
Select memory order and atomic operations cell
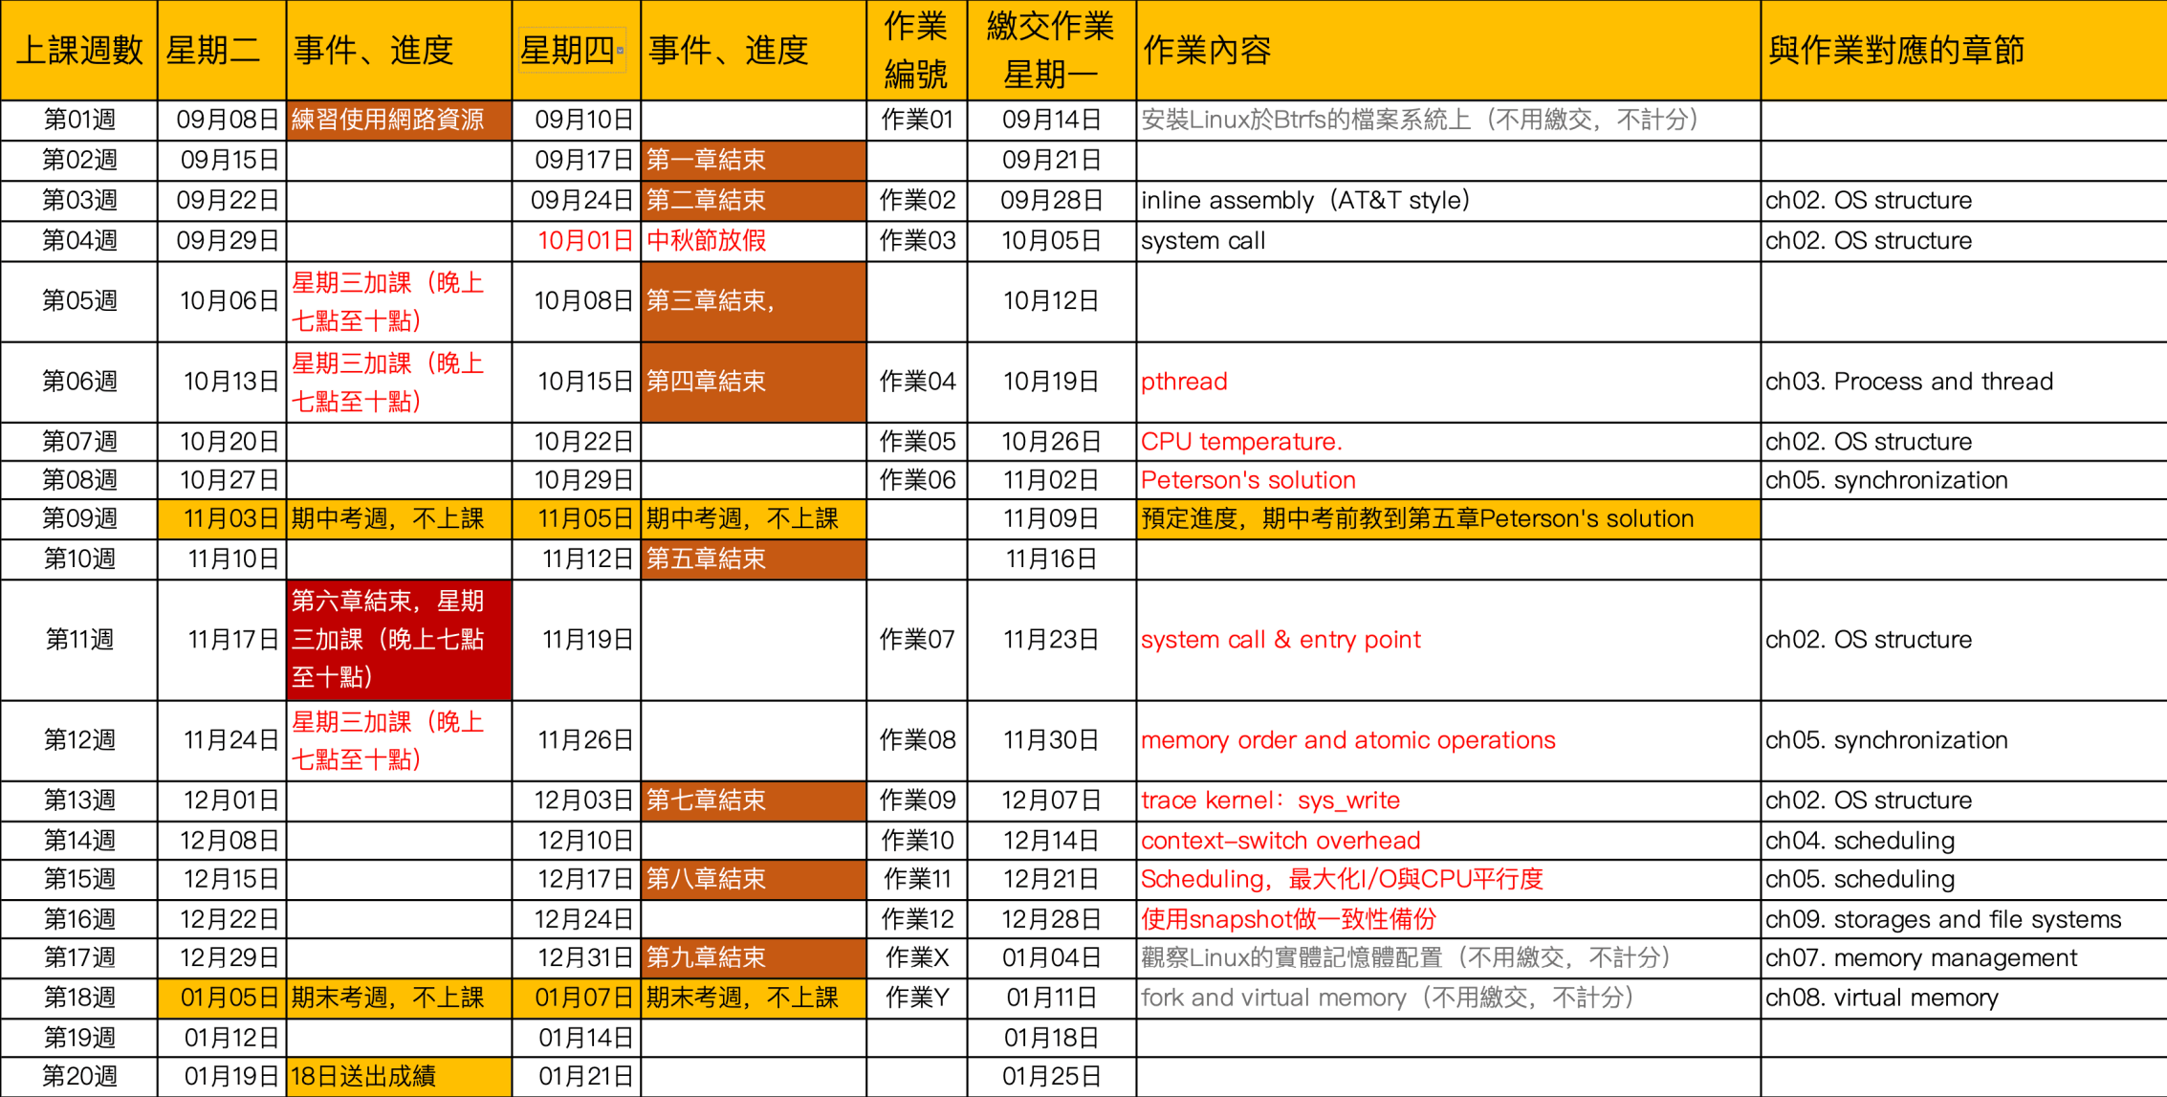(x=1347, y=740)
